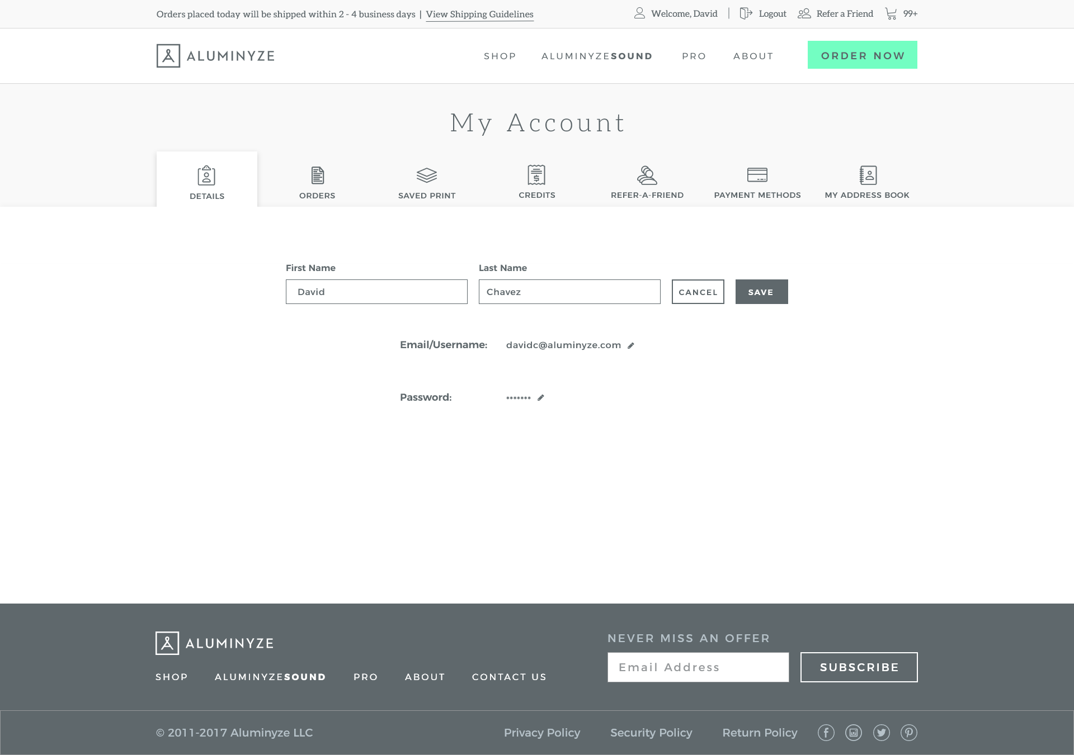Click the Twitter icon in footer
The image size is (1074, 755).
coord(881,733)
